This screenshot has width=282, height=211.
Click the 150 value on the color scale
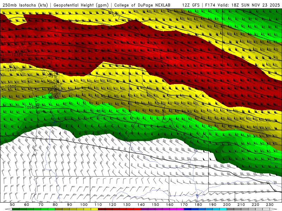tap(155, 205)
